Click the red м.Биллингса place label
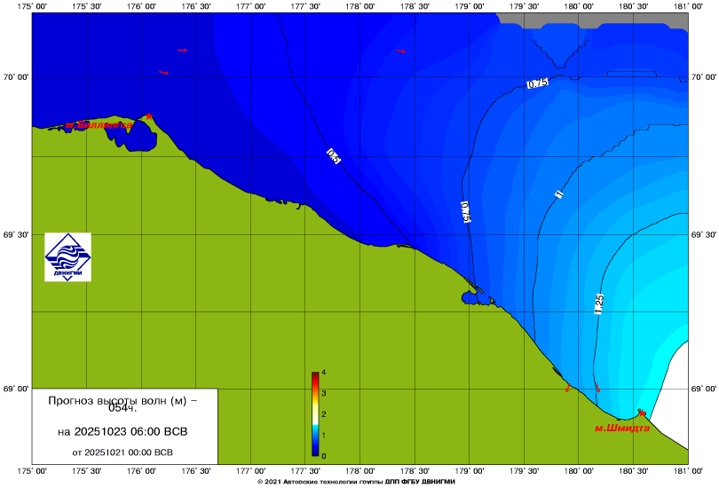 tap(98, 125)
